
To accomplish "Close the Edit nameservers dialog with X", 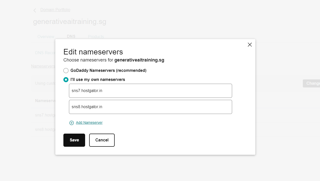I will click(x=250, y=45).
